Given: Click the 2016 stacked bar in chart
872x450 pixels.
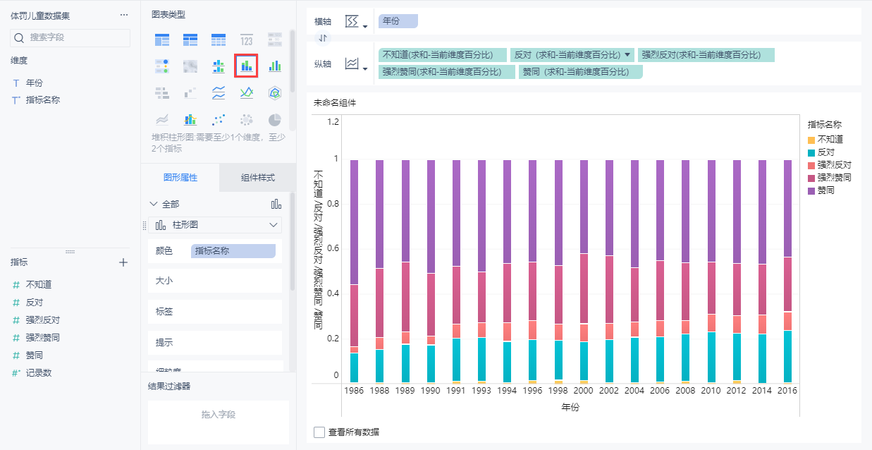Looking at the screenshot, I should coord(787,272).
